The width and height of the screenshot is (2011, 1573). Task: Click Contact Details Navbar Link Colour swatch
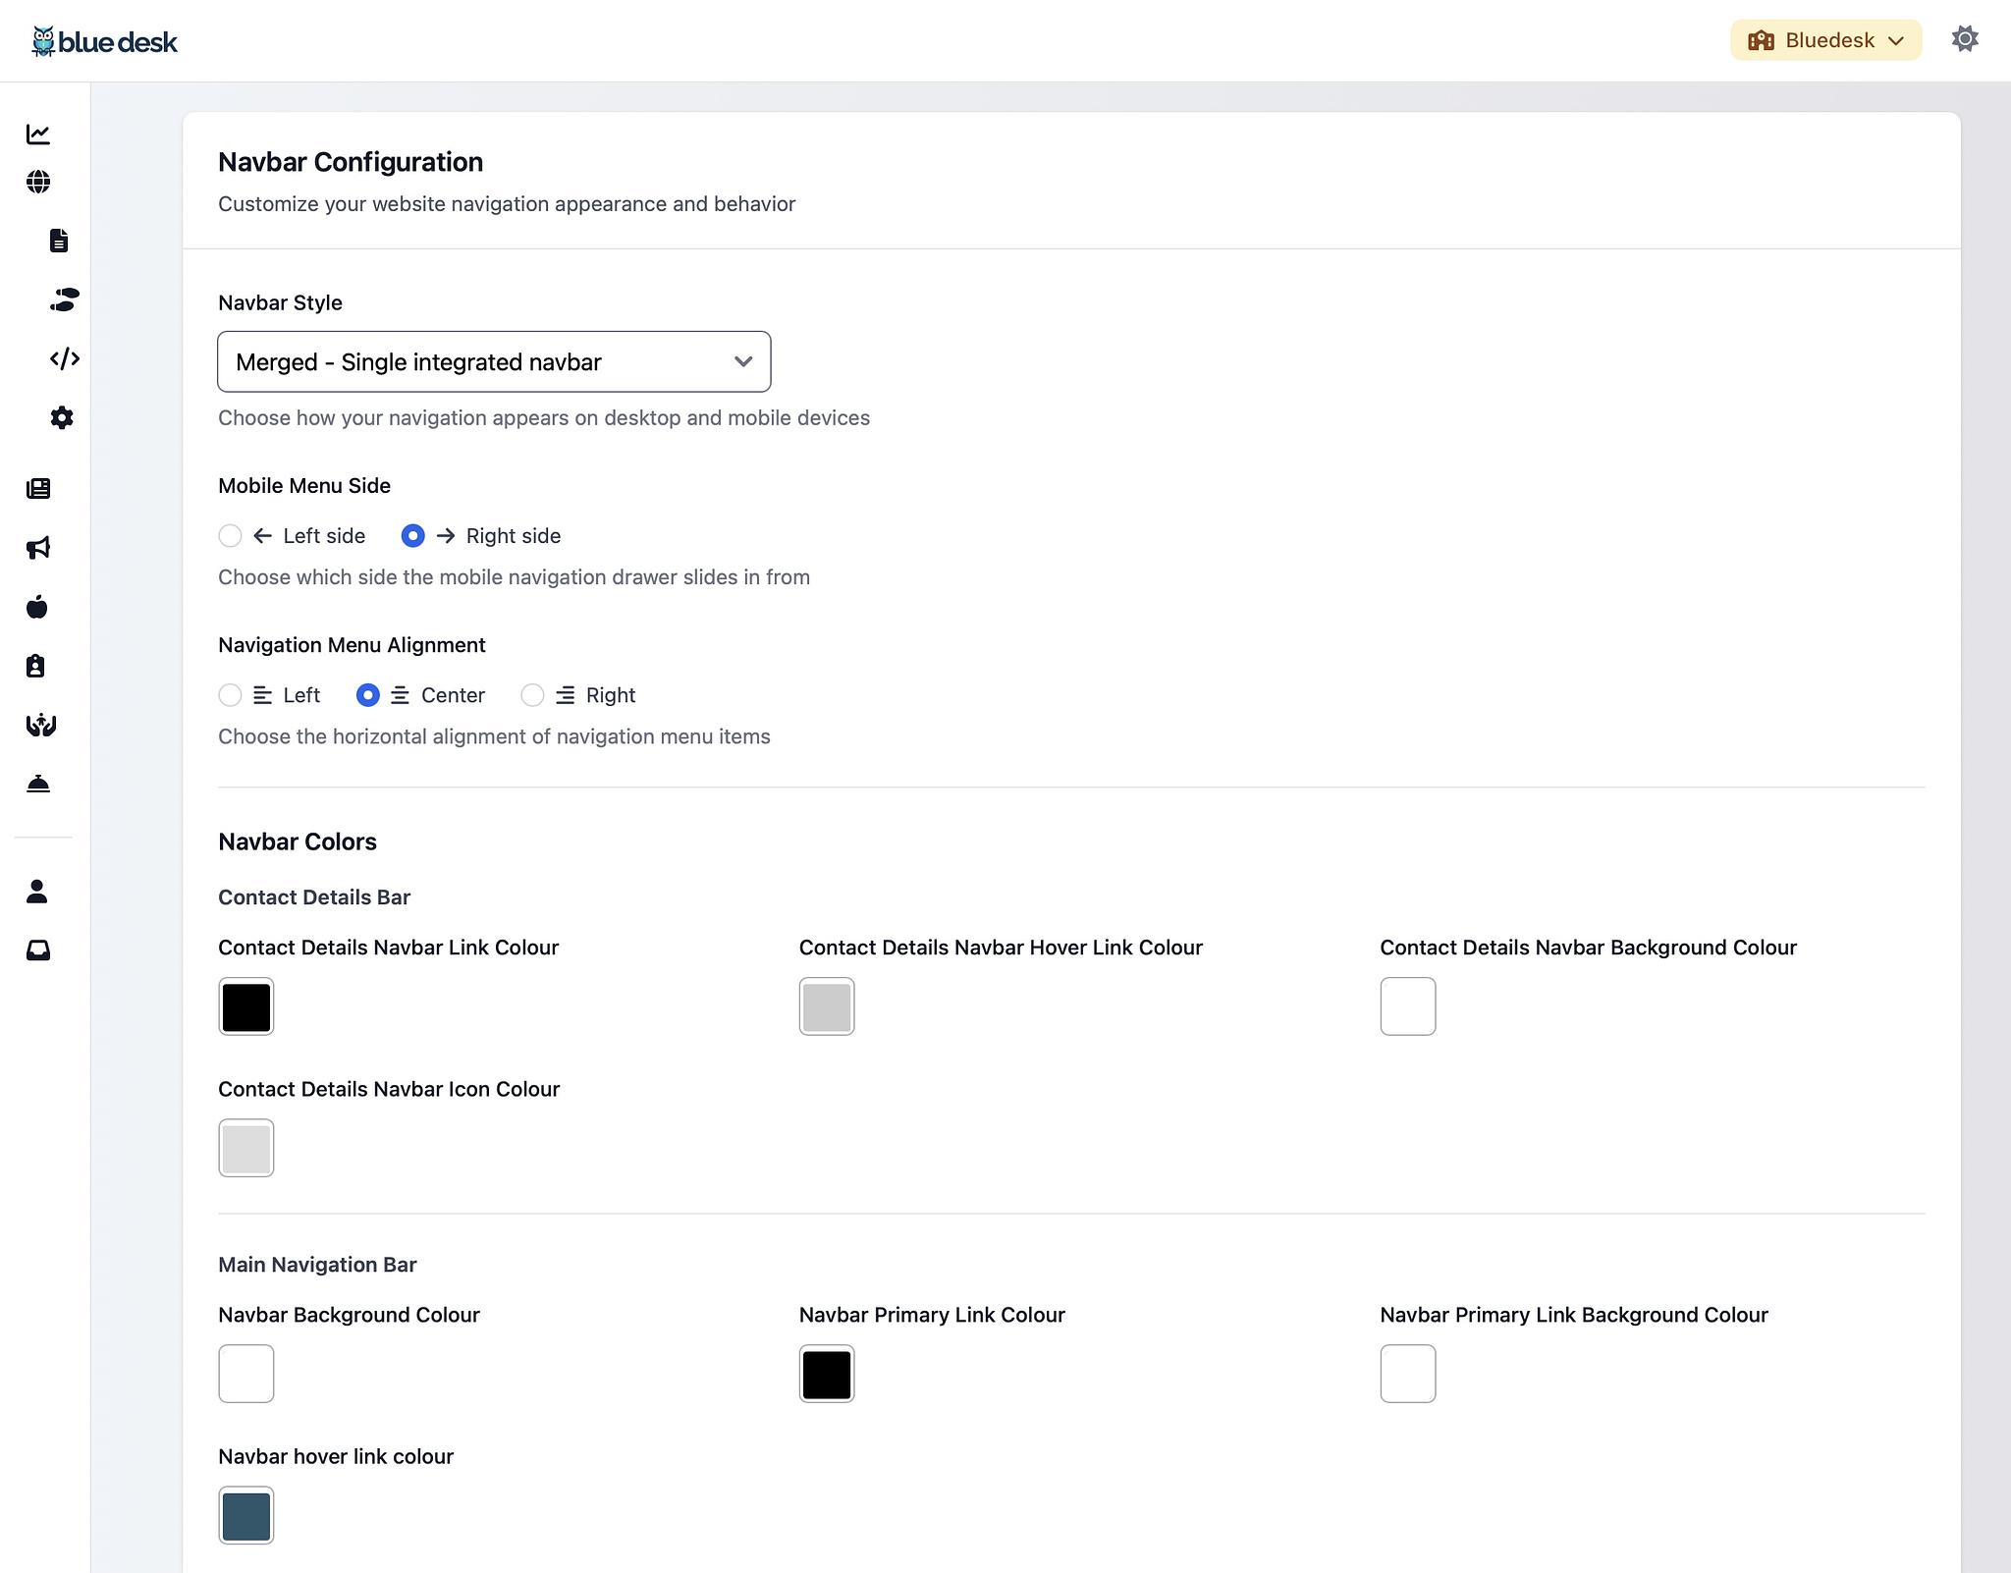(x=246, y=1006)
